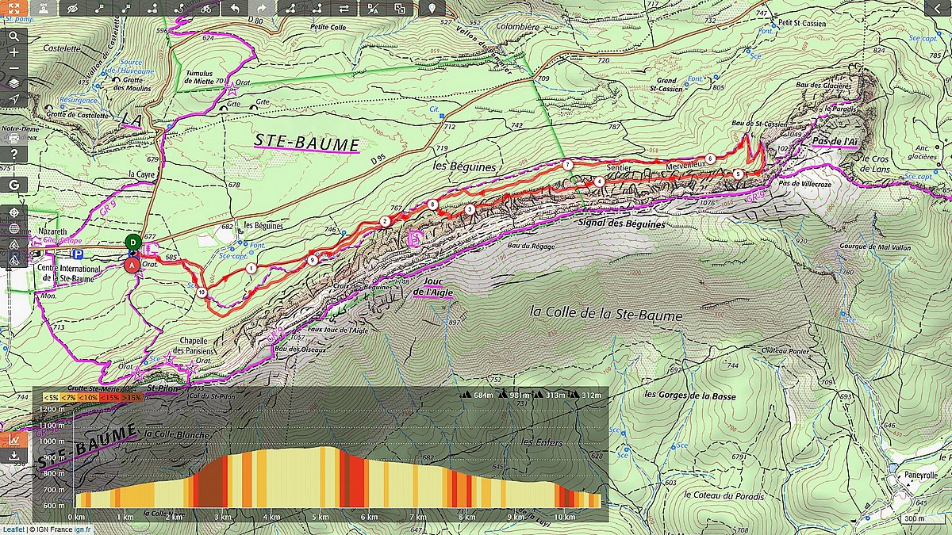Click the >15% slope legend swatch
The image size is (952, 535).
coord(131,397)
